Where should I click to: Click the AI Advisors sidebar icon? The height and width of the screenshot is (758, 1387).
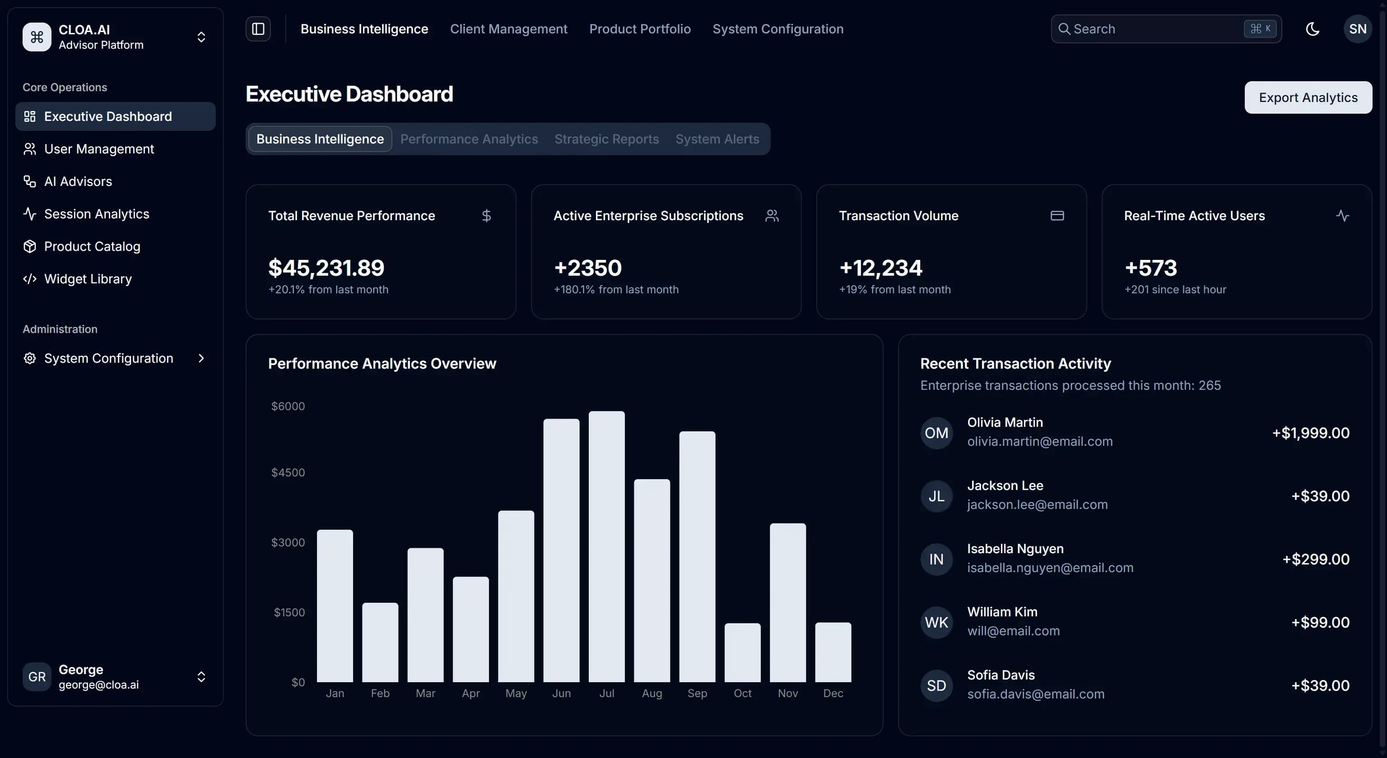tap(30, 181)
